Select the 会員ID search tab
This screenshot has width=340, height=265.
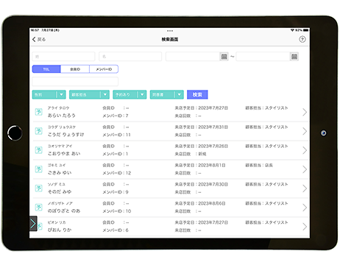click(x=75, y=69)
